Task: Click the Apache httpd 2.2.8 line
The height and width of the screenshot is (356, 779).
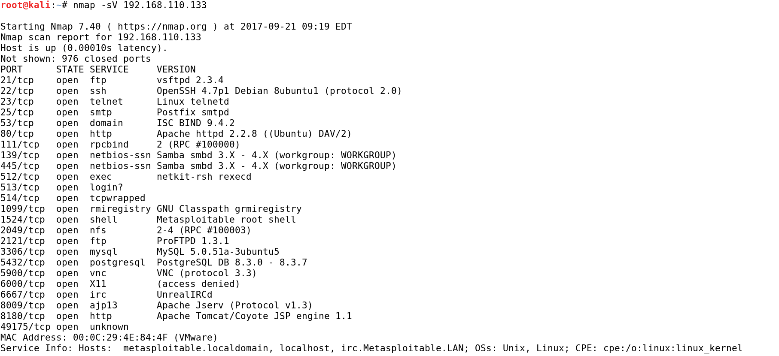Action: click(x=254, y=134)
